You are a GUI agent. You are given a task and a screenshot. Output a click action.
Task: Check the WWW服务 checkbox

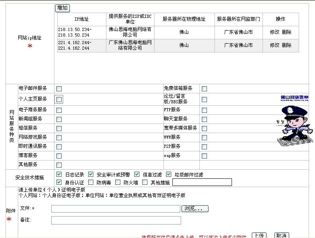[x=204, y=138]
